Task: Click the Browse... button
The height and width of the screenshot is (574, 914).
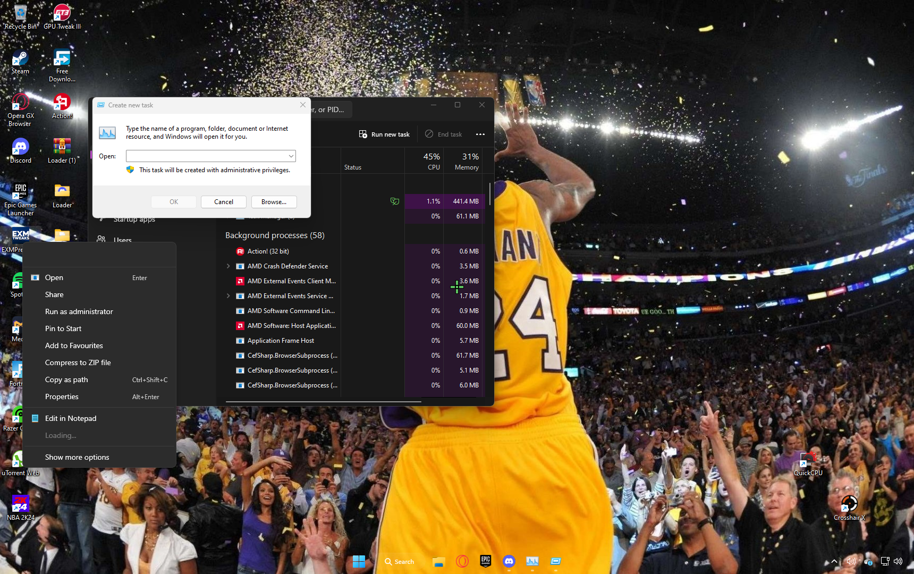Action: point(274,202)
